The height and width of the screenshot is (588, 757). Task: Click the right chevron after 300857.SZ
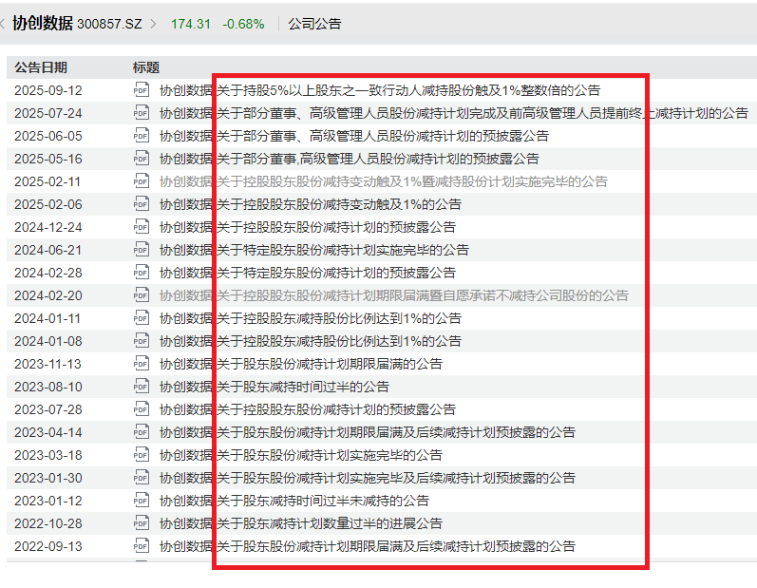[x=154, y=24]
